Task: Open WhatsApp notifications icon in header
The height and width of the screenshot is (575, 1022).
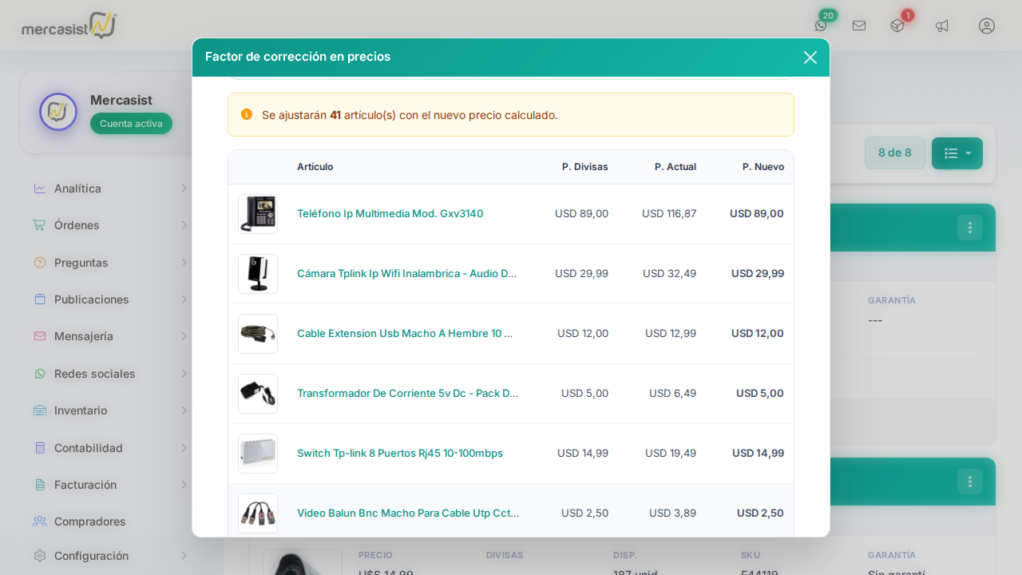Action: click(821, 26)
